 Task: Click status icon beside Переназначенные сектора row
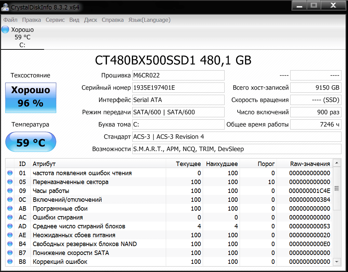point(10,182)
